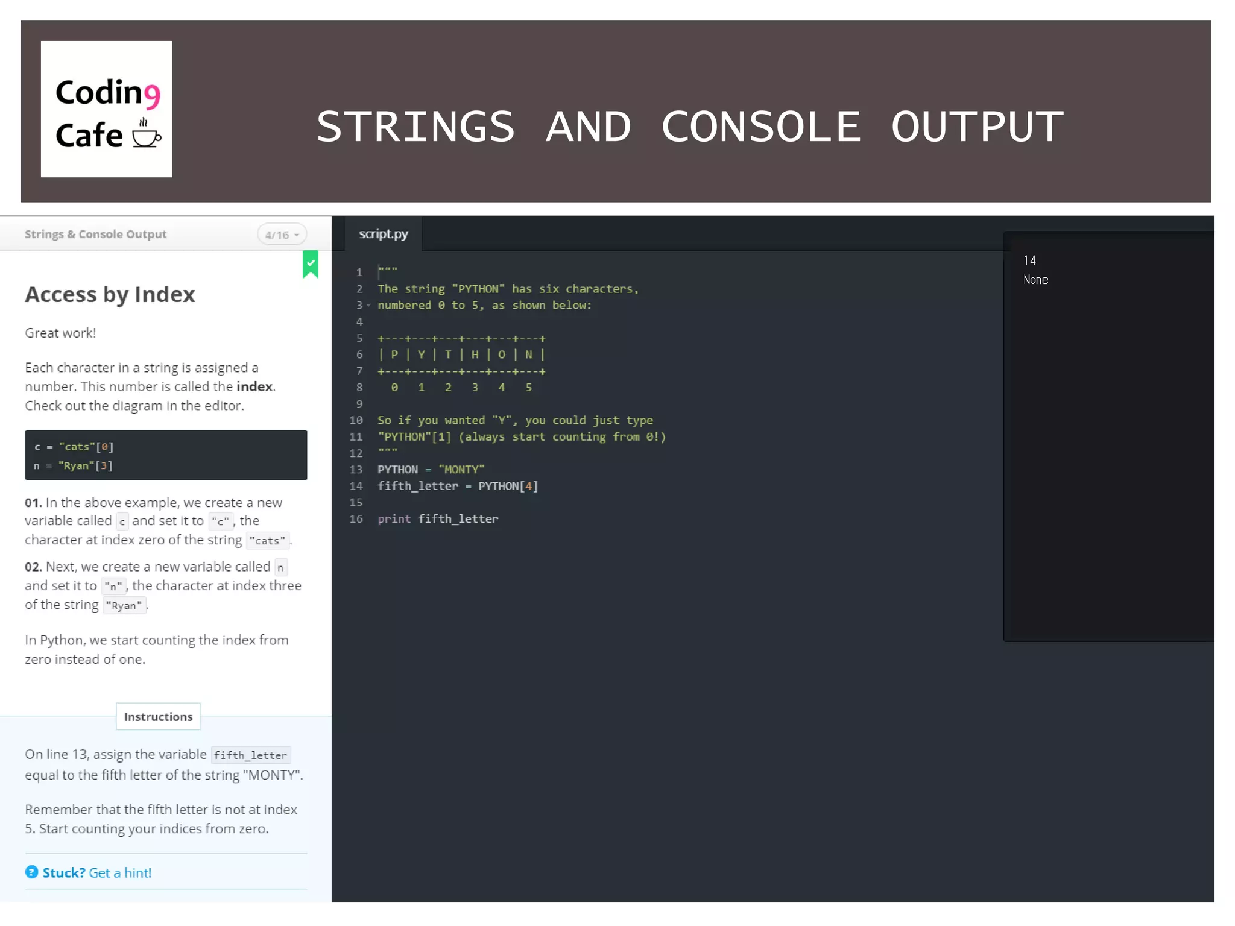Screen dimensions: 1235x926
Task: Click the Get a hint! link
Action: [120, 872]
